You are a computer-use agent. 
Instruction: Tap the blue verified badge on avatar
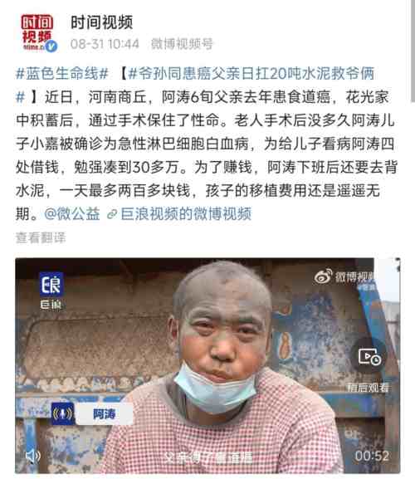[51, 46]
